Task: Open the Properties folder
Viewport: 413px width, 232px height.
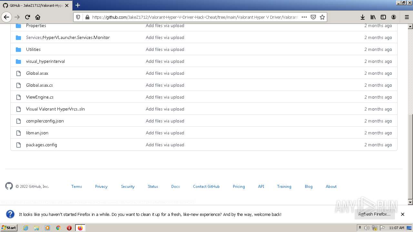Action: tap(36, 25)
